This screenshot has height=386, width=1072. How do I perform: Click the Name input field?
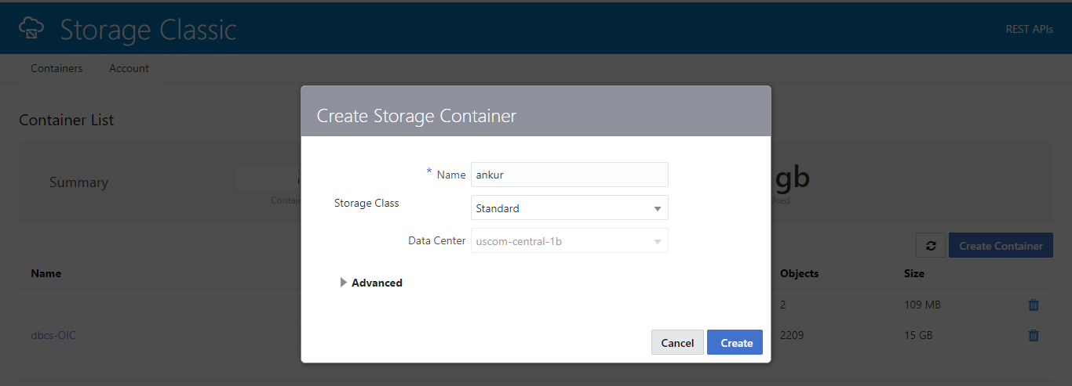coord(569,175)
